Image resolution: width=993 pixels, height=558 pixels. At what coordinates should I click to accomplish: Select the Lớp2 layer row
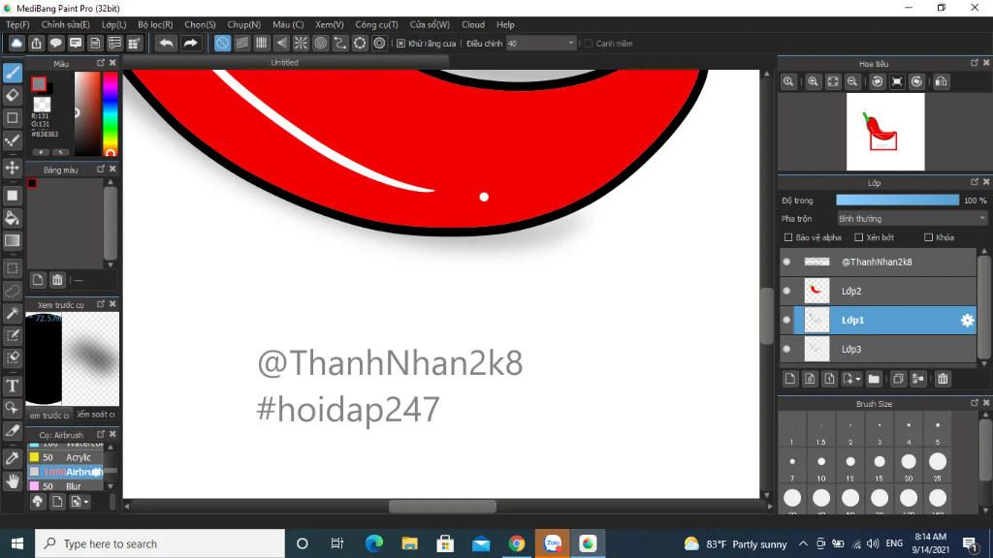(879, 291)
